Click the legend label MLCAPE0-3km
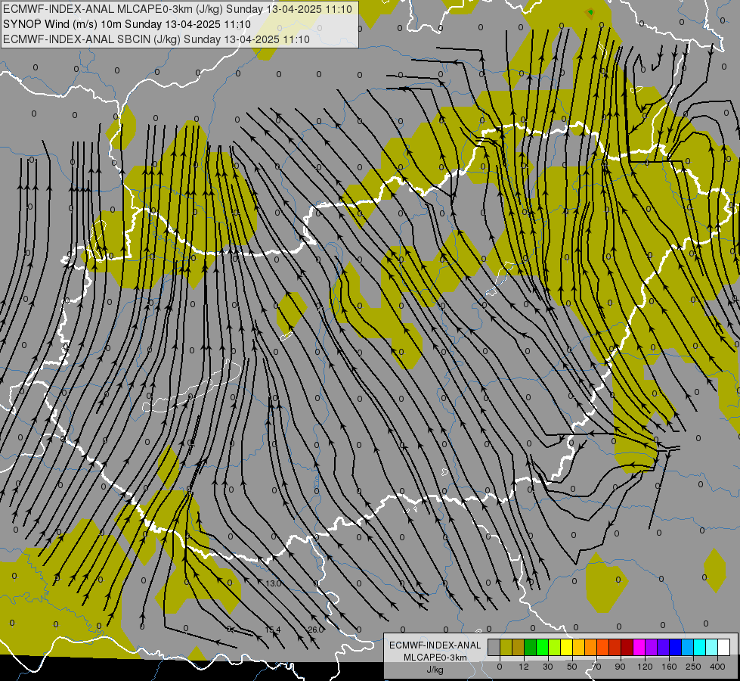 pyautogui.click(x=435, y=658)
